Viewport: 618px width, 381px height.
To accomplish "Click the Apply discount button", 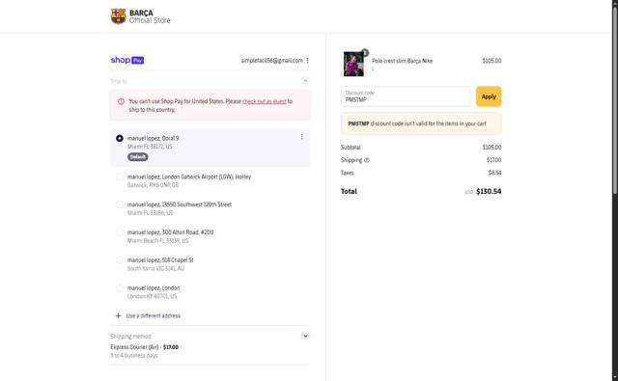I will 489,96.
